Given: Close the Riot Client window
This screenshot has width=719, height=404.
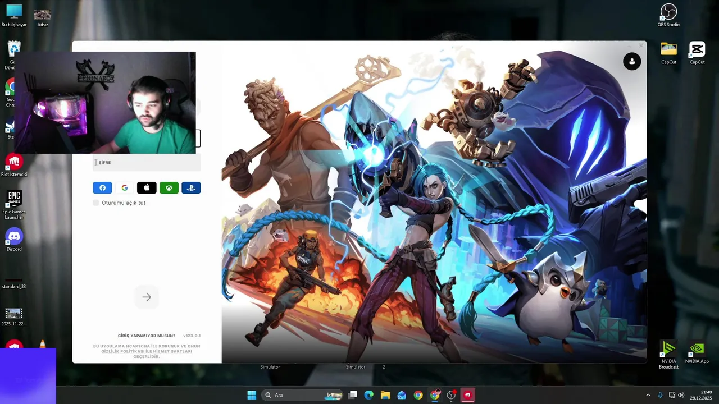Looking at the screenshot, I should [641, 45].
